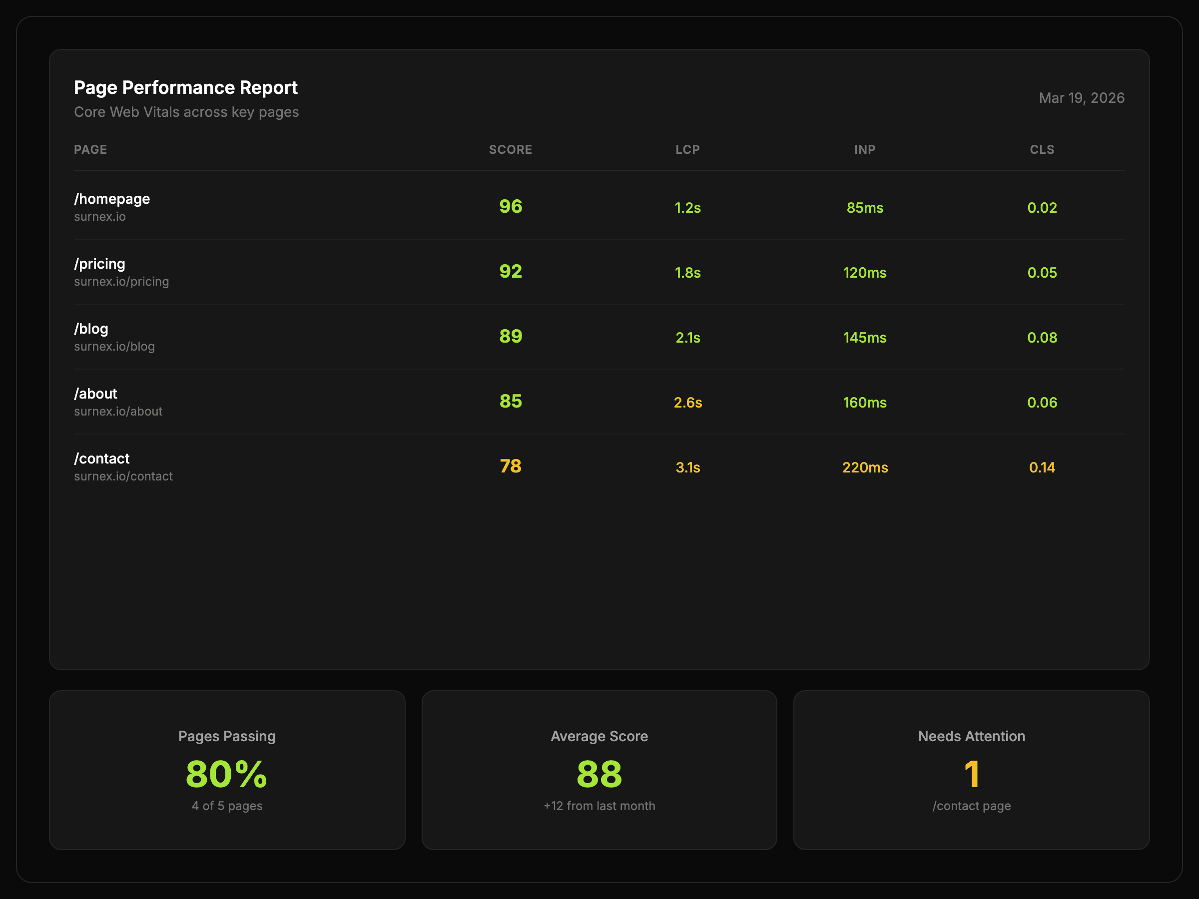Click the contact page score 78
This screenshot has height=899, width=1199.
click(x=510, y=466)
